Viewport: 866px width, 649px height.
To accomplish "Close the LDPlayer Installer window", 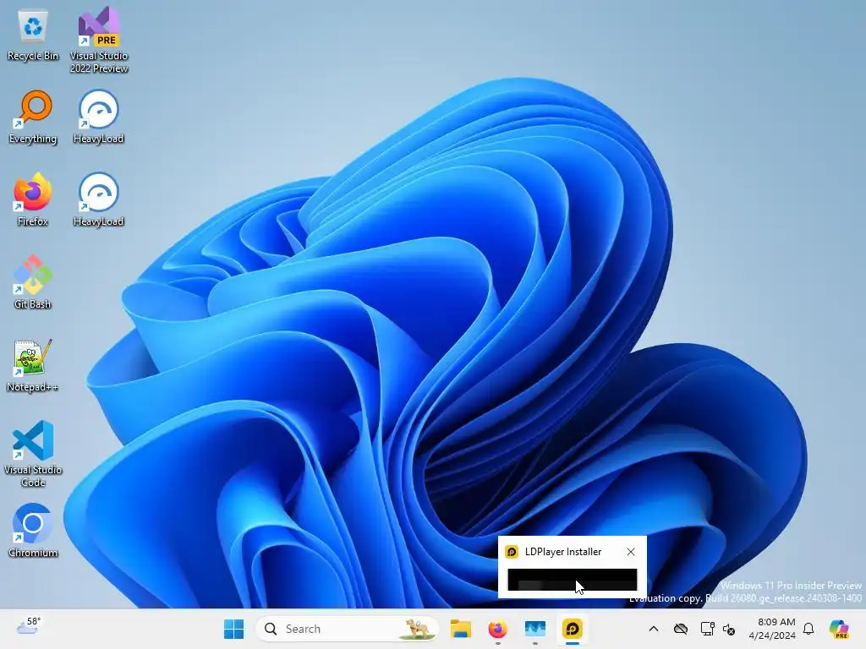I will point(631,552).
